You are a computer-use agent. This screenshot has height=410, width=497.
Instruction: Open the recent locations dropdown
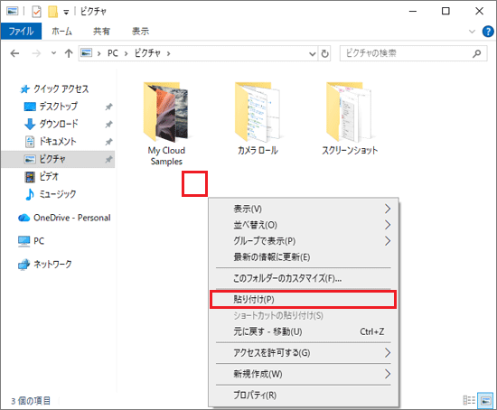[x=53, y=53]
